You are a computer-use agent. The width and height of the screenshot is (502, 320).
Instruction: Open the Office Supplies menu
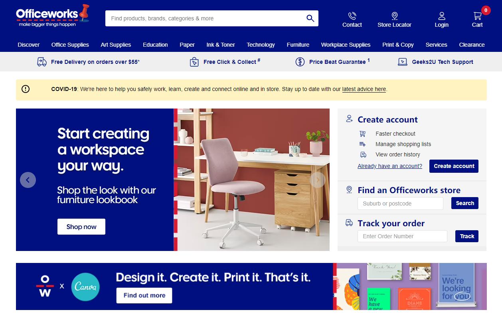pos(70,45)
